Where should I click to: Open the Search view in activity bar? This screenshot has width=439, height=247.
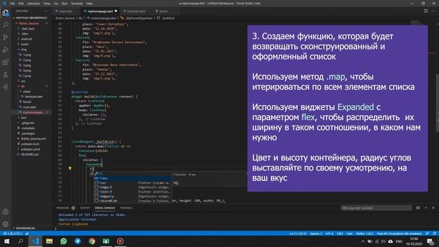(5, 25)
